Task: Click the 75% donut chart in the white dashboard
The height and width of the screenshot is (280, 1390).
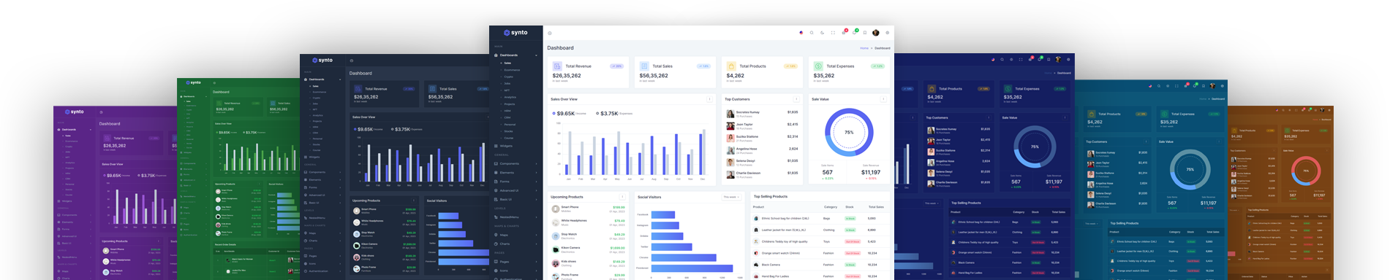Action: (x=849, y=133)
